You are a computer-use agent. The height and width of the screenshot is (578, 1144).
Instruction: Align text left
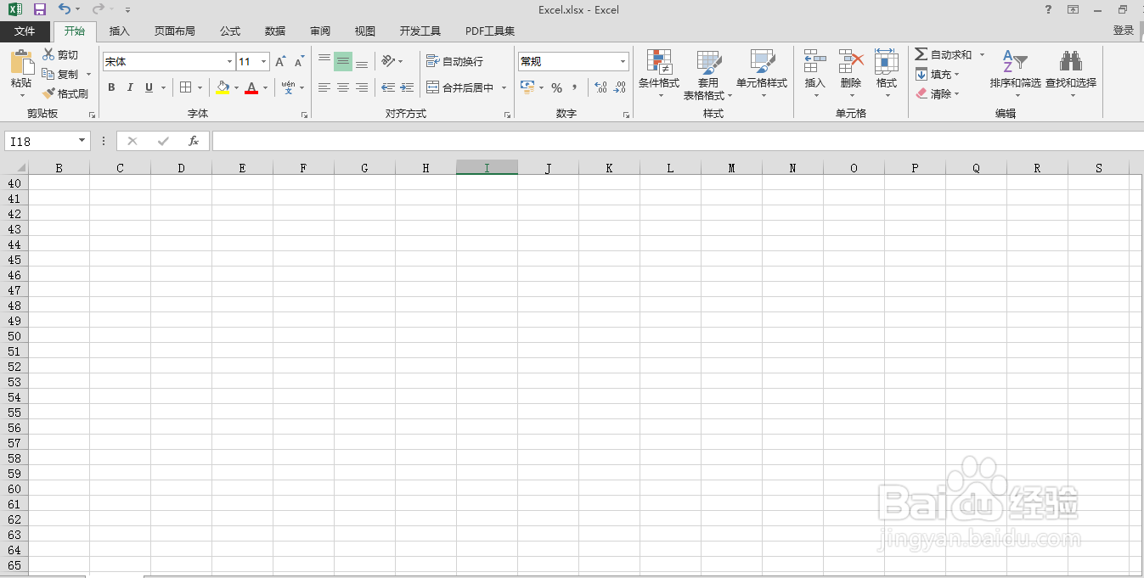324,87
